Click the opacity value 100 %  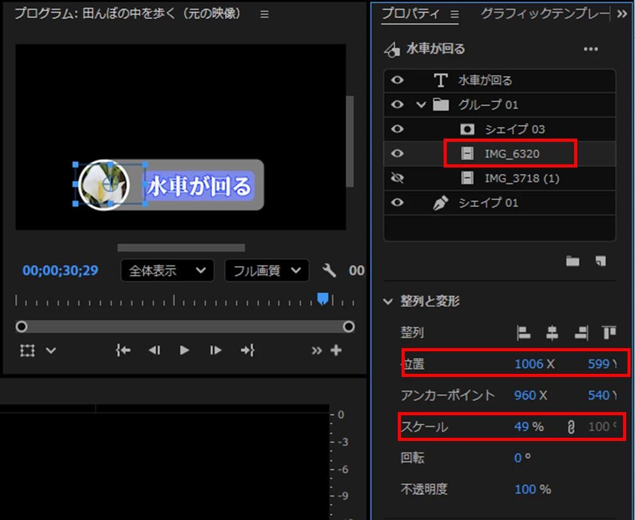tap(533, 490)
